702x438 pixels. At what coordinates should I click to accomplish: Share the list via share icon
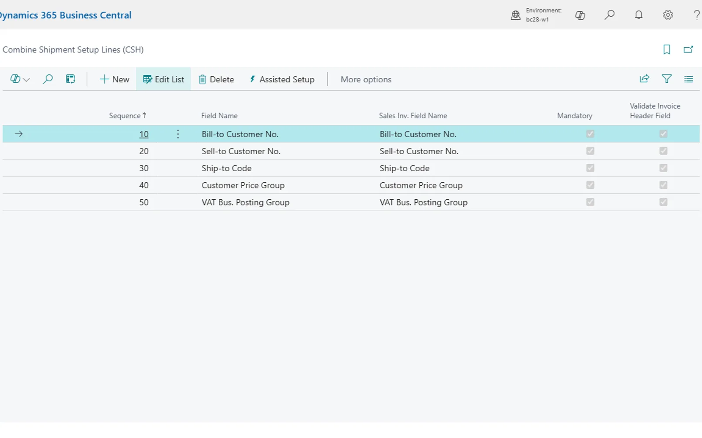click(x=644, y=79)
